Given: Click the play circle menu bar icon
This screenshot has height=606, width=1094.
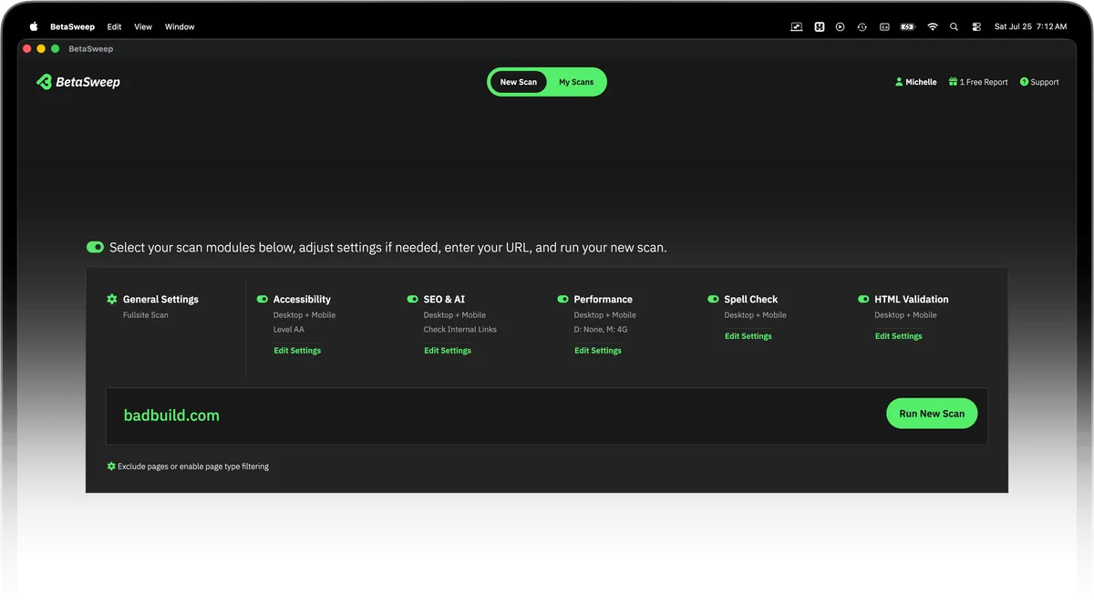Looking at the screenshot, I should pos(841,26).
